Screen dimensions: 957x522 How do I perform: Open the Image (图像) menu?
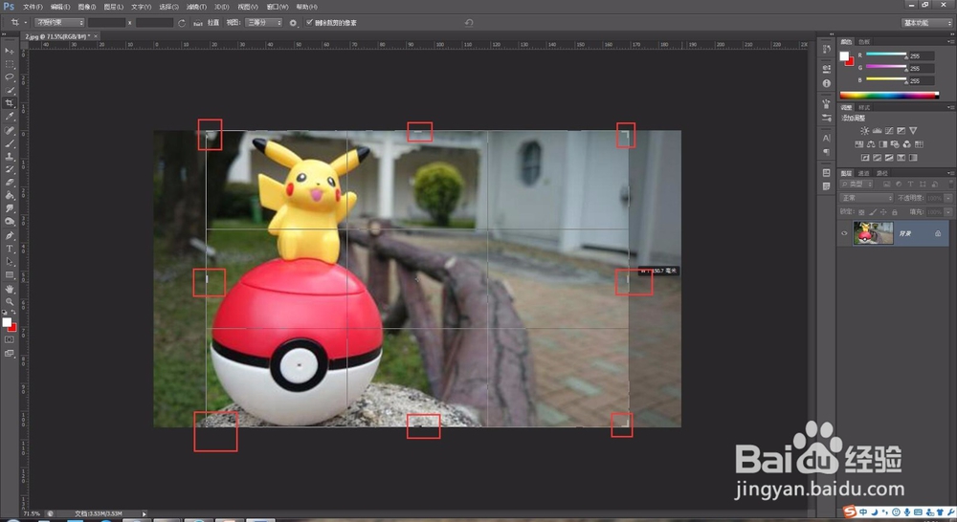pos(87,7)
